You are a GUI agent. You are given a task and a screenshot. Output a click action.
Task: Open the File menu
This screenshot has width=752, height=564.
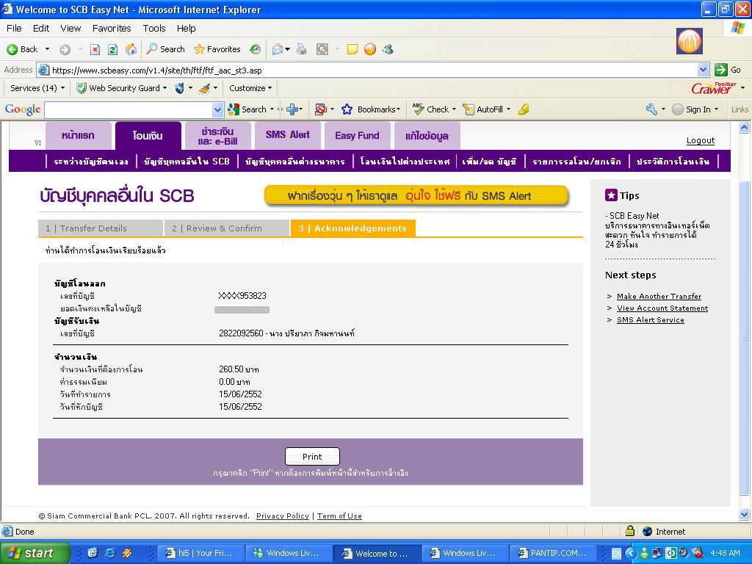point(14,29)
